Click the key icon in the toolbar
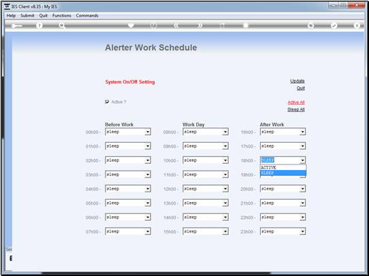The height and width of the screenshot is (276, 369). pyautogui.click(x=17, y=26)
